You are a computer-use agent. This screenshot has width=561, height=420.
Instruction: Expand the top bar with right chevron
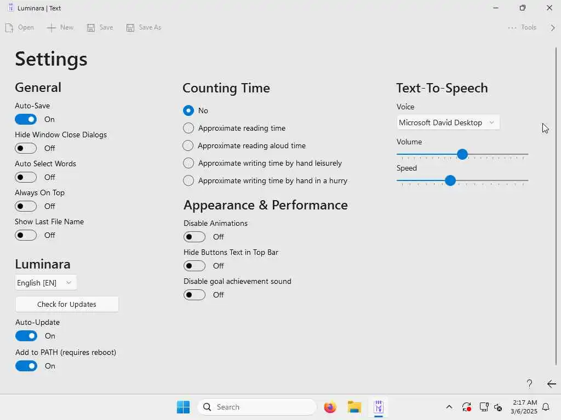pyautogui.click(x=553, y=27)
